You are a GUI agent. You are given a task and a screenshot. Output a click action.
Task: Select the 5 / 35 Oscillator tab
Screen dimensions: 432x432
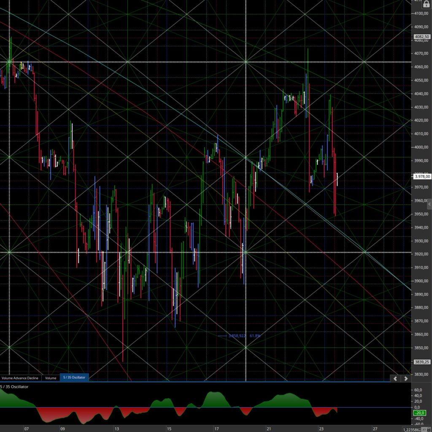74,378
